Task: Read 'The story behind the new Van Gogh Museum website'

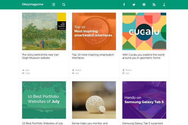Action: click(40, 56)
